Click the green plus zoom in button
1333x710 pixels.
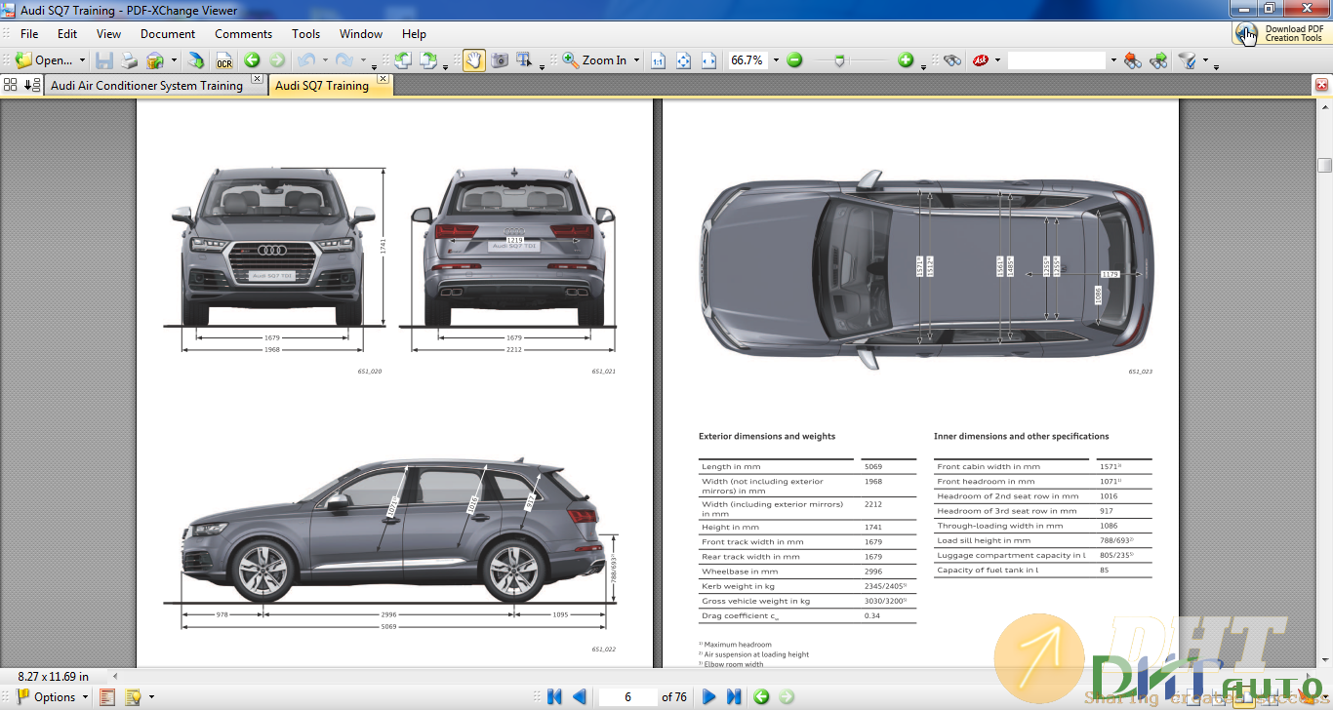coord(906,60)
